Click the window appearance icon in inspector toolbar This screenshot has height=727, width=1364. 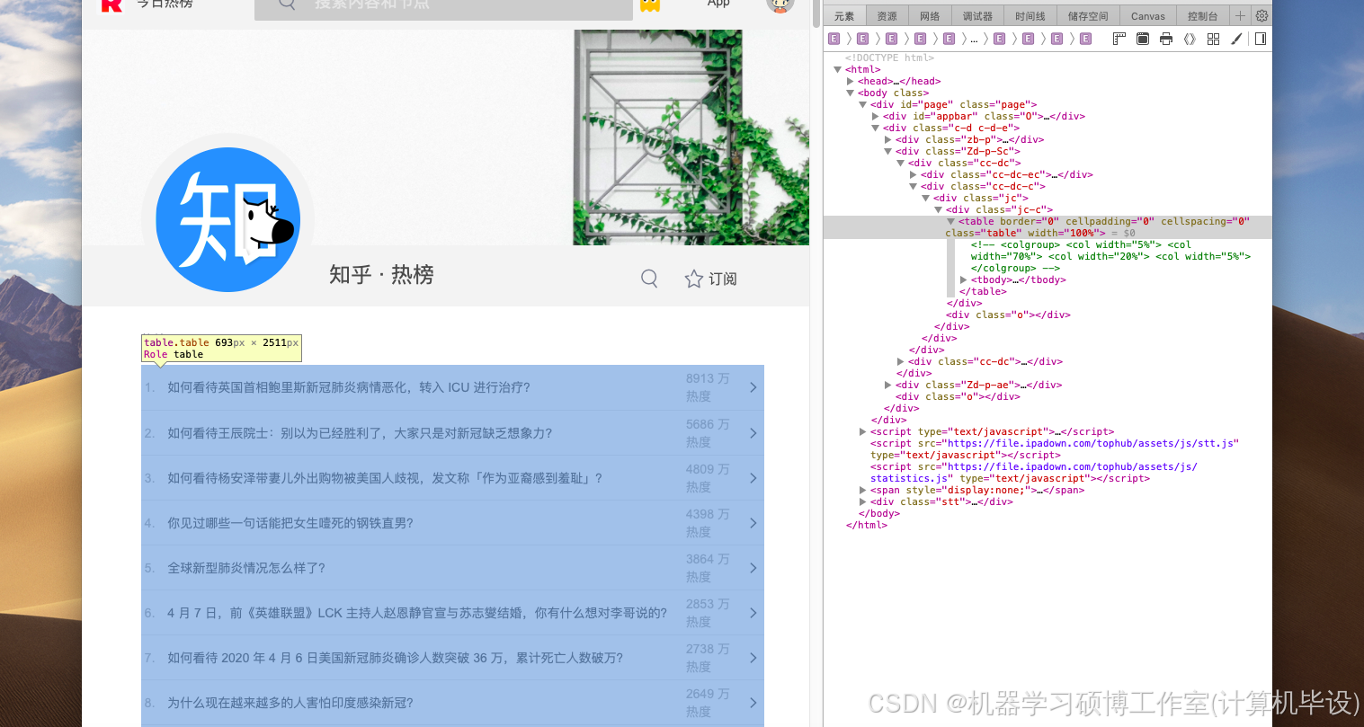pos(1143,39)
